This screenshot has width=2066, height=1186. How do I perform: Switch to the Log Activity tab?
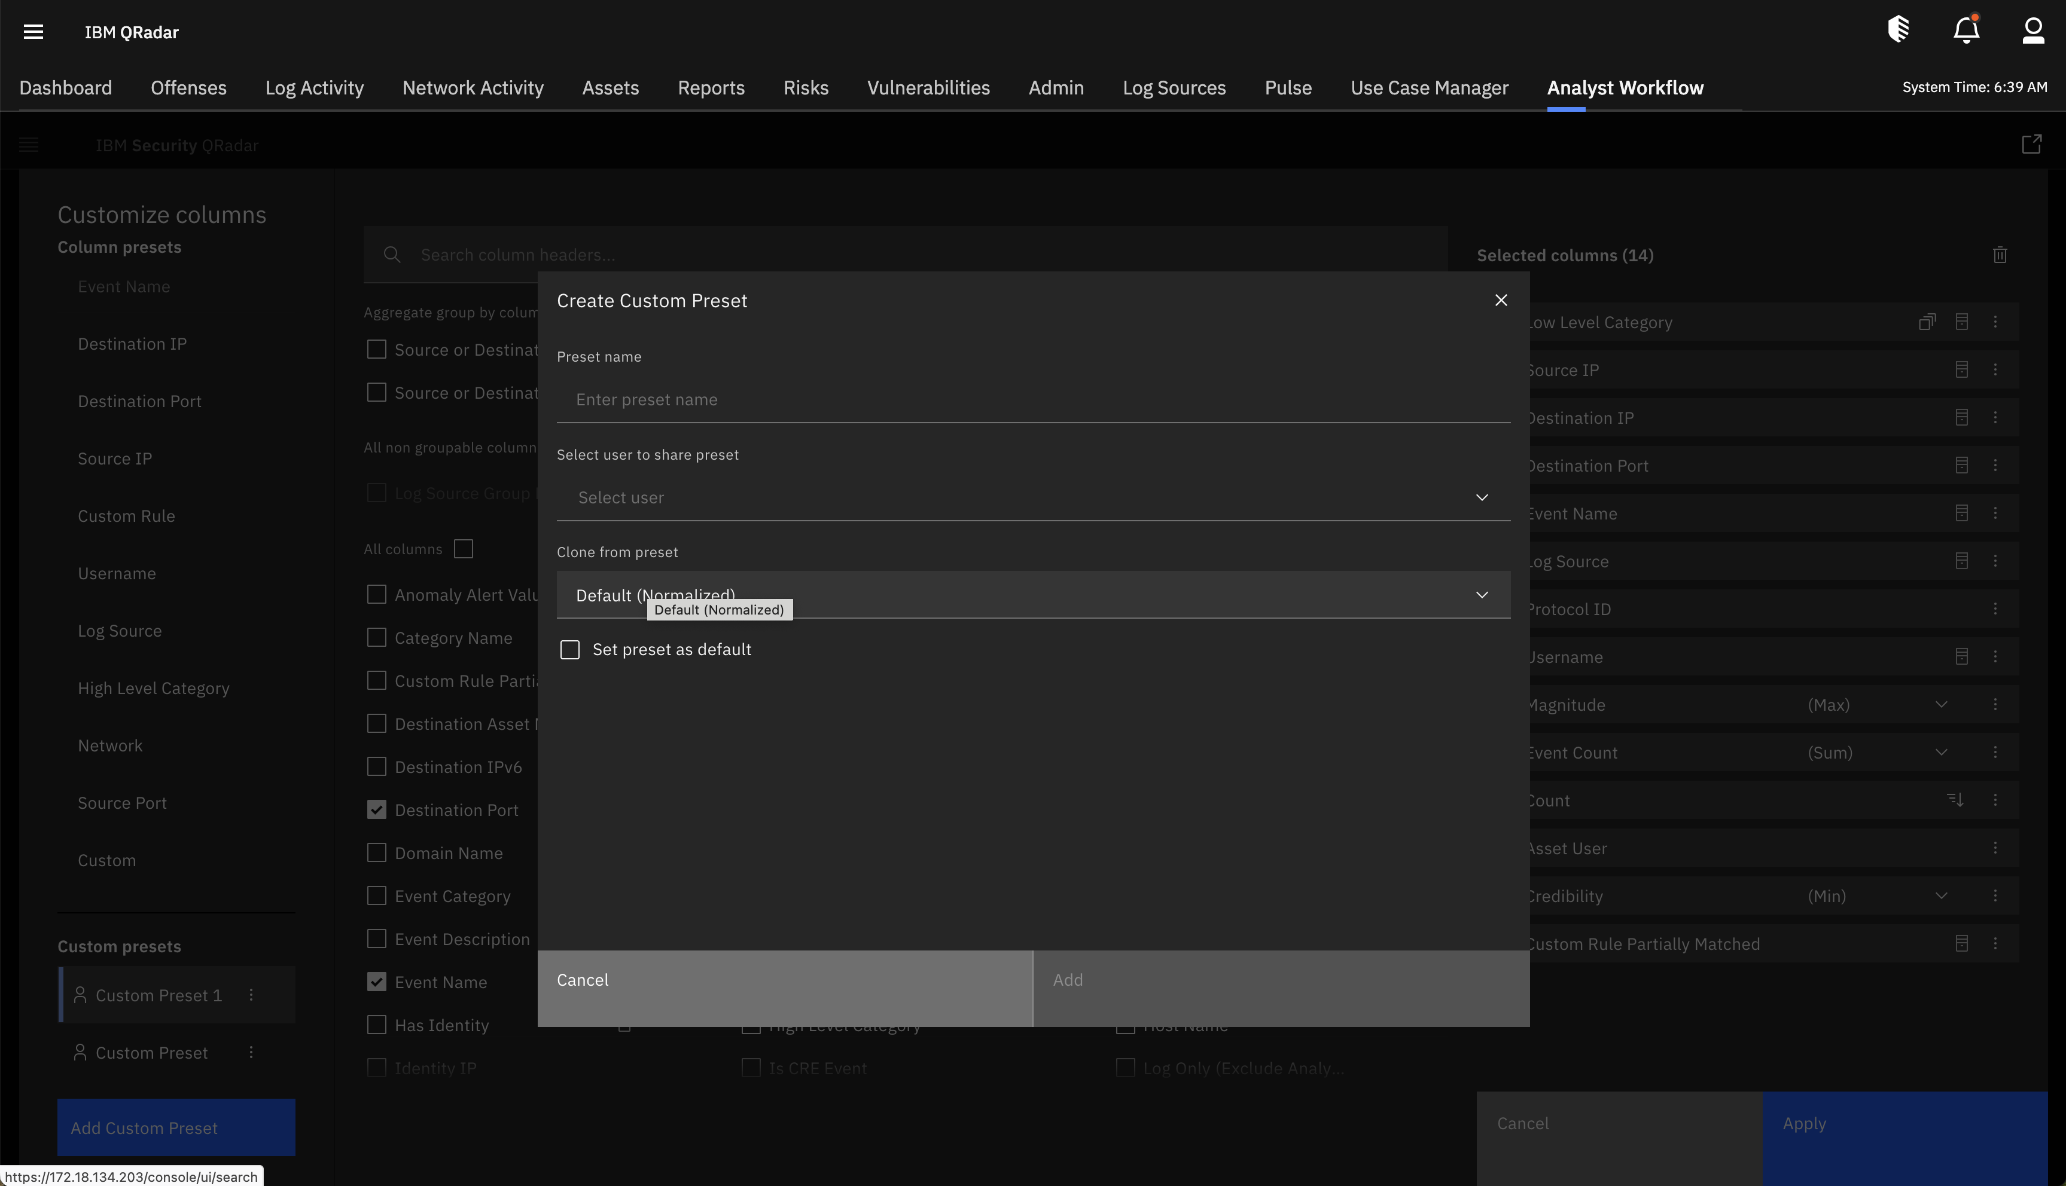(314, 87)
